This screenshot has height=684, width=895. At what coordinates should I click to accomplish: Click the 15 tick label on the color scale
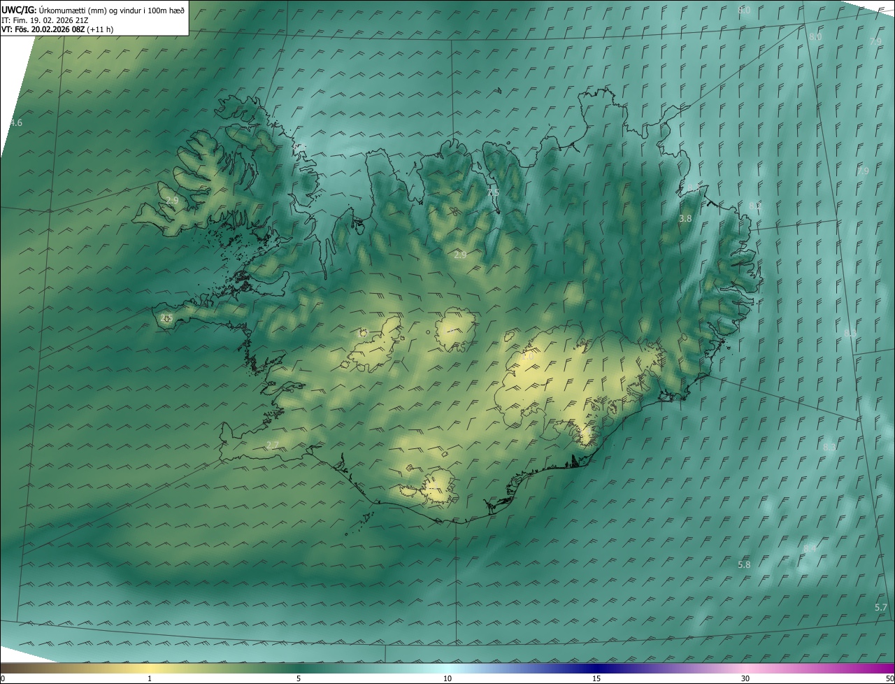[596, 678]
